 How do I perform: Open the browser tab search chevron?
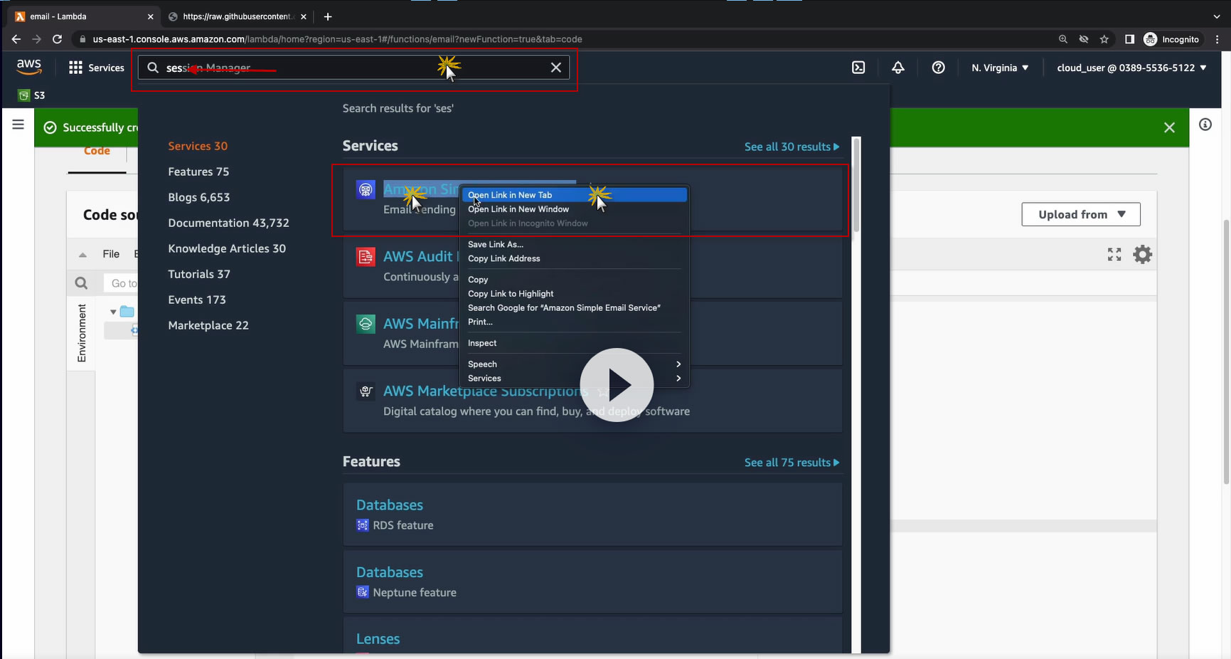click(x=1217, y=16)
